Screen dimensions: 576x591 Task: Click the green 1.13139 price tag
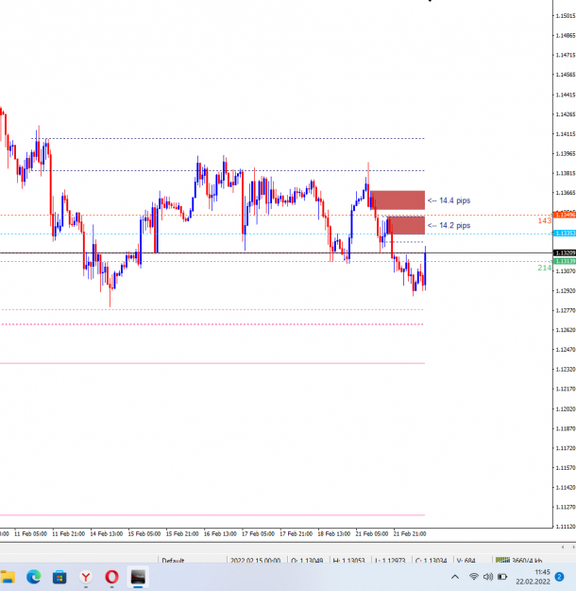[565, 261]
